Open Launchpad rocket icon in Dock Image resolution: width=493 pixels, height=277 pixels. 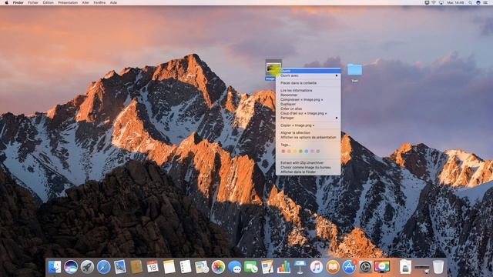coord(87,267)
